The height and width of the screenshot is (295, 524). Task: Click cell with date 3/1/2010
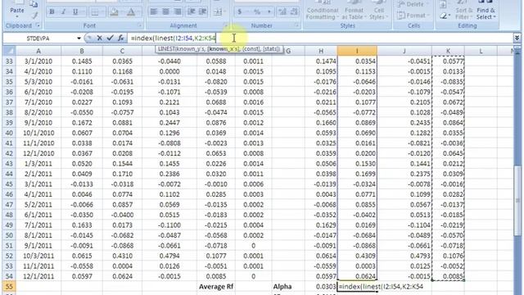(38, 61)
